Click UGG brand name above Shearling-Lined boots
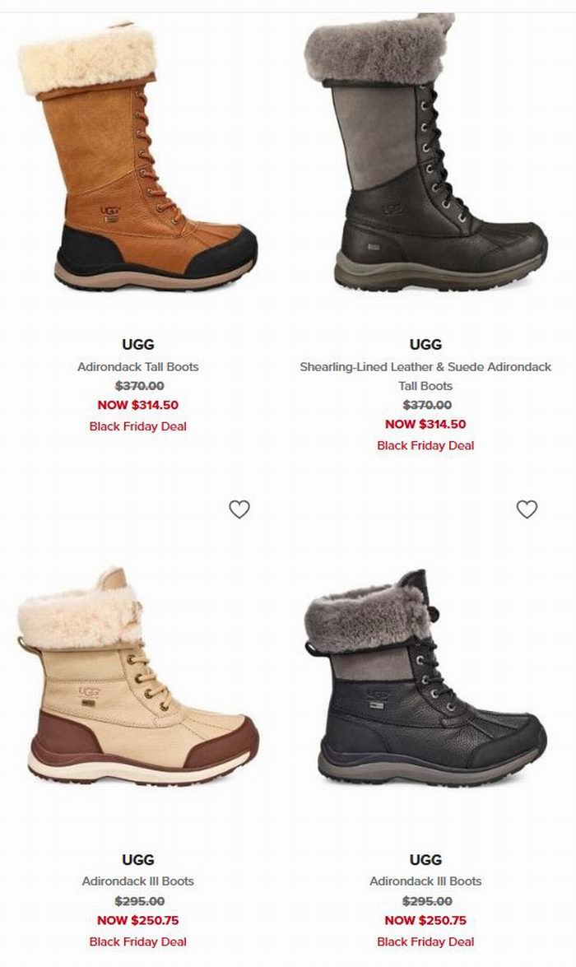Image resolution: width=576 pixels, height=967 pixels. [x=425, y=345]
